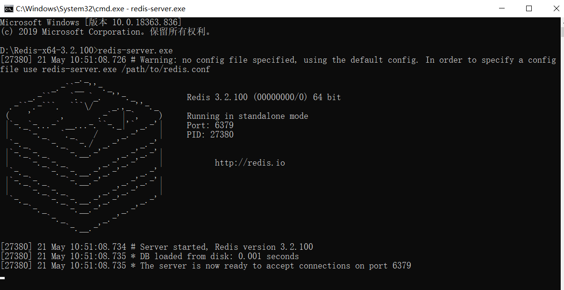Click the ready to accept connections line
Viewport: 564px width, 290px height.
pyautogui.click(x=206, y=266)
